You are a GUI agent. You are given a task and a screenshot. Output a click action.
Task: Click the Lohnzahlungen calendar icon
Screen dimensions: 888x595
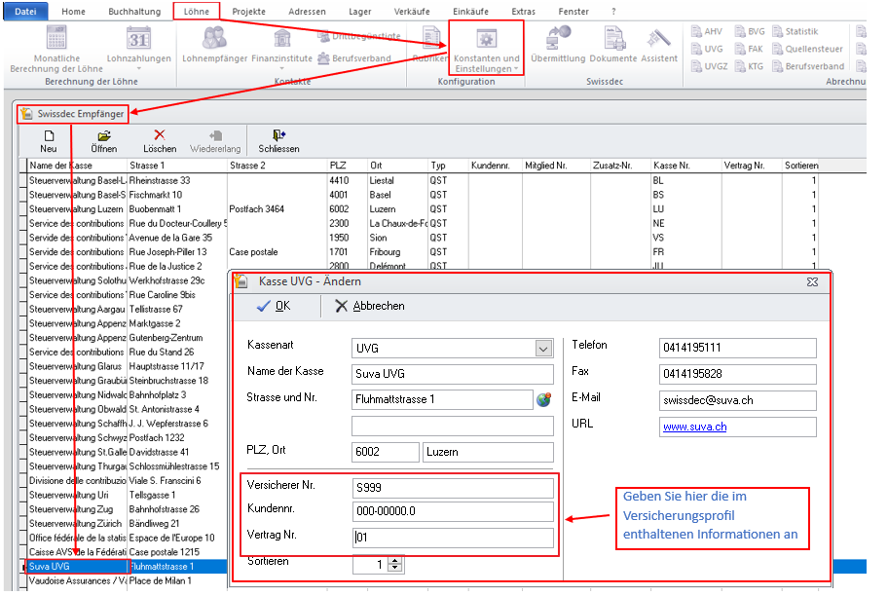pyautogui.click(x=138, y=38)
